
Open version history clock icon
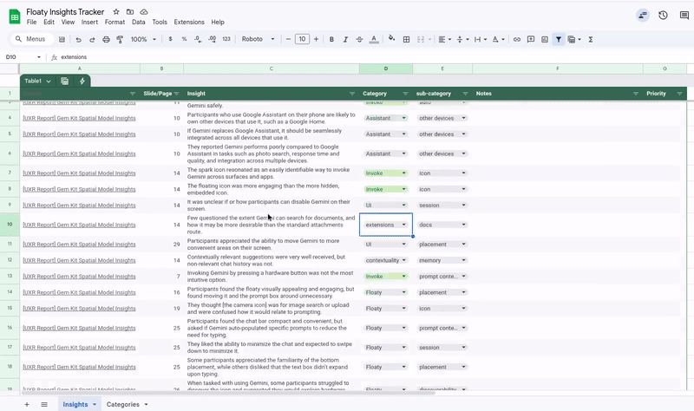coord(663,16)
